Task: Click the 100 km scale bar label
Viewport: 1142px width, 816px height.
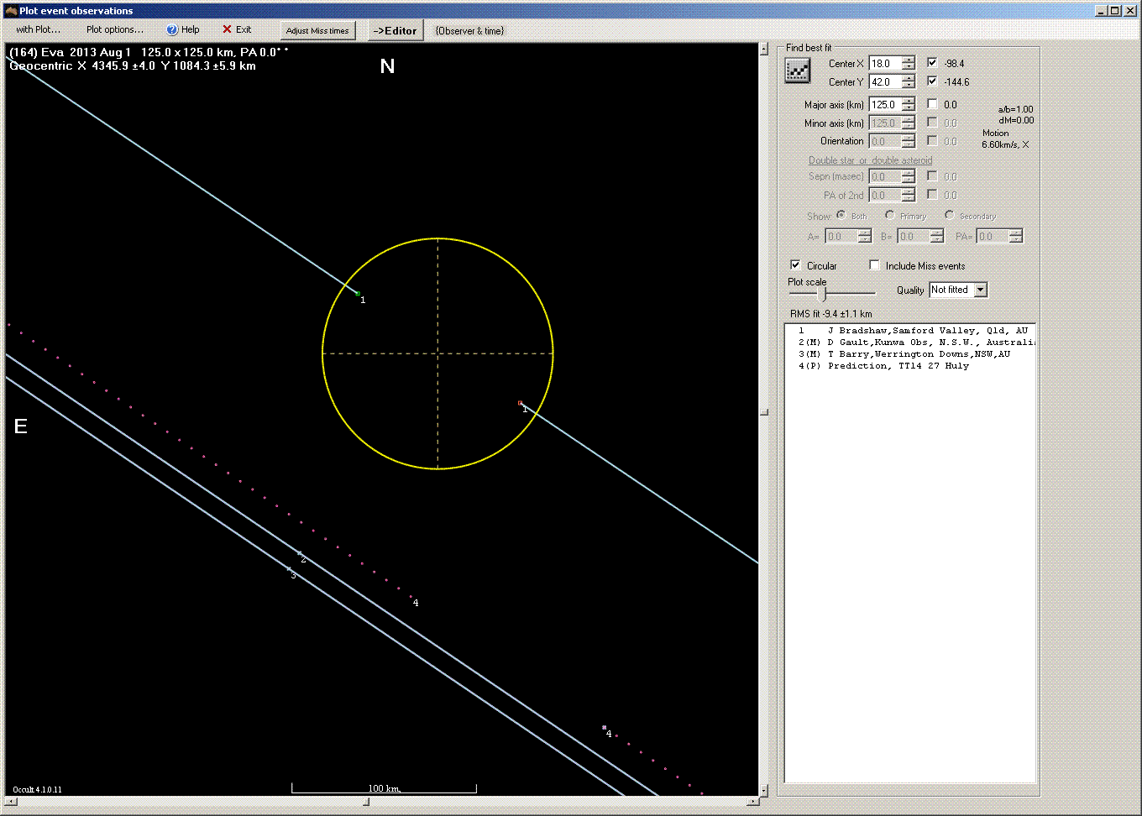Action: [384, 788]
